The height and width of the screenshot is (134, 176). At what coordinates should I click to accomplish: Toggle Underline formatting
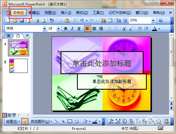click(79, 29)
